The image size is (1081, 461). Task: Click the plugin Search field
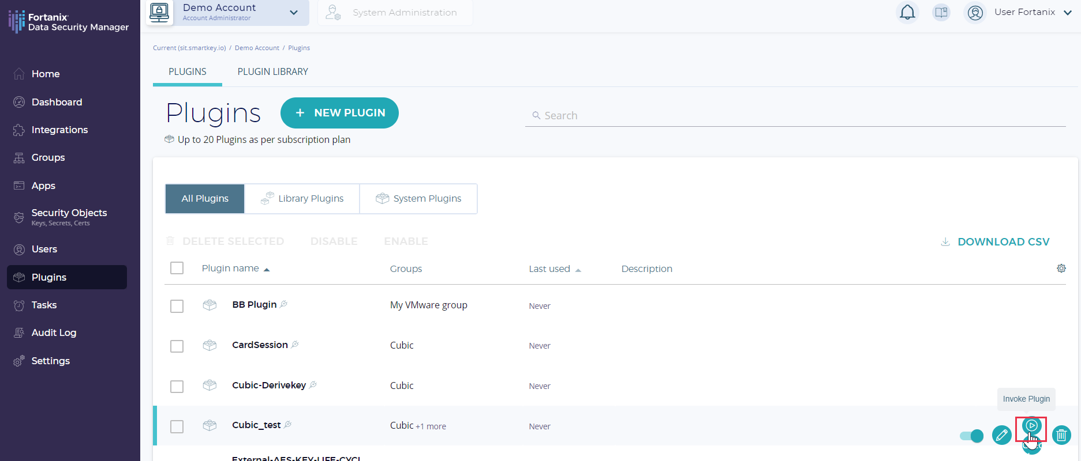(x=796, y=116)
